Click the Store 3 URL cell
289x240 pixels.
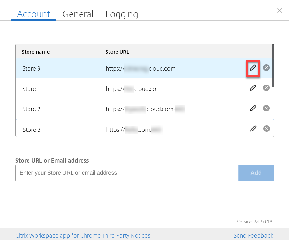134,130
